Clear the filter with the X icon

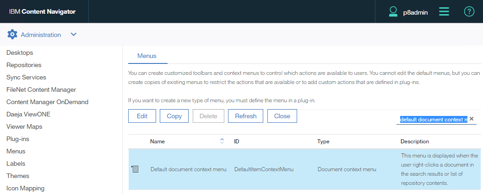click(472, 119)
